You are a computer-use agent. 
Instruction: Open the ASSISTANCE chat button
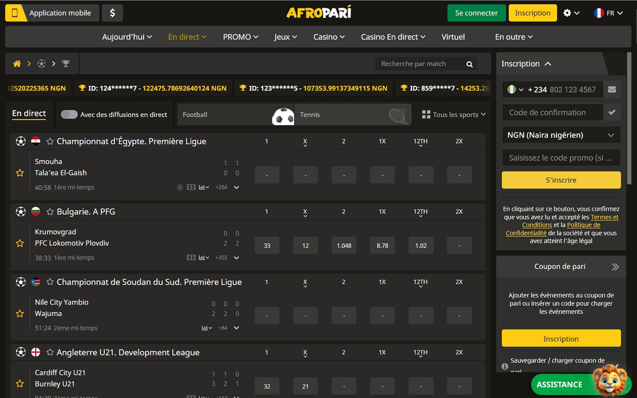(559, 385)
